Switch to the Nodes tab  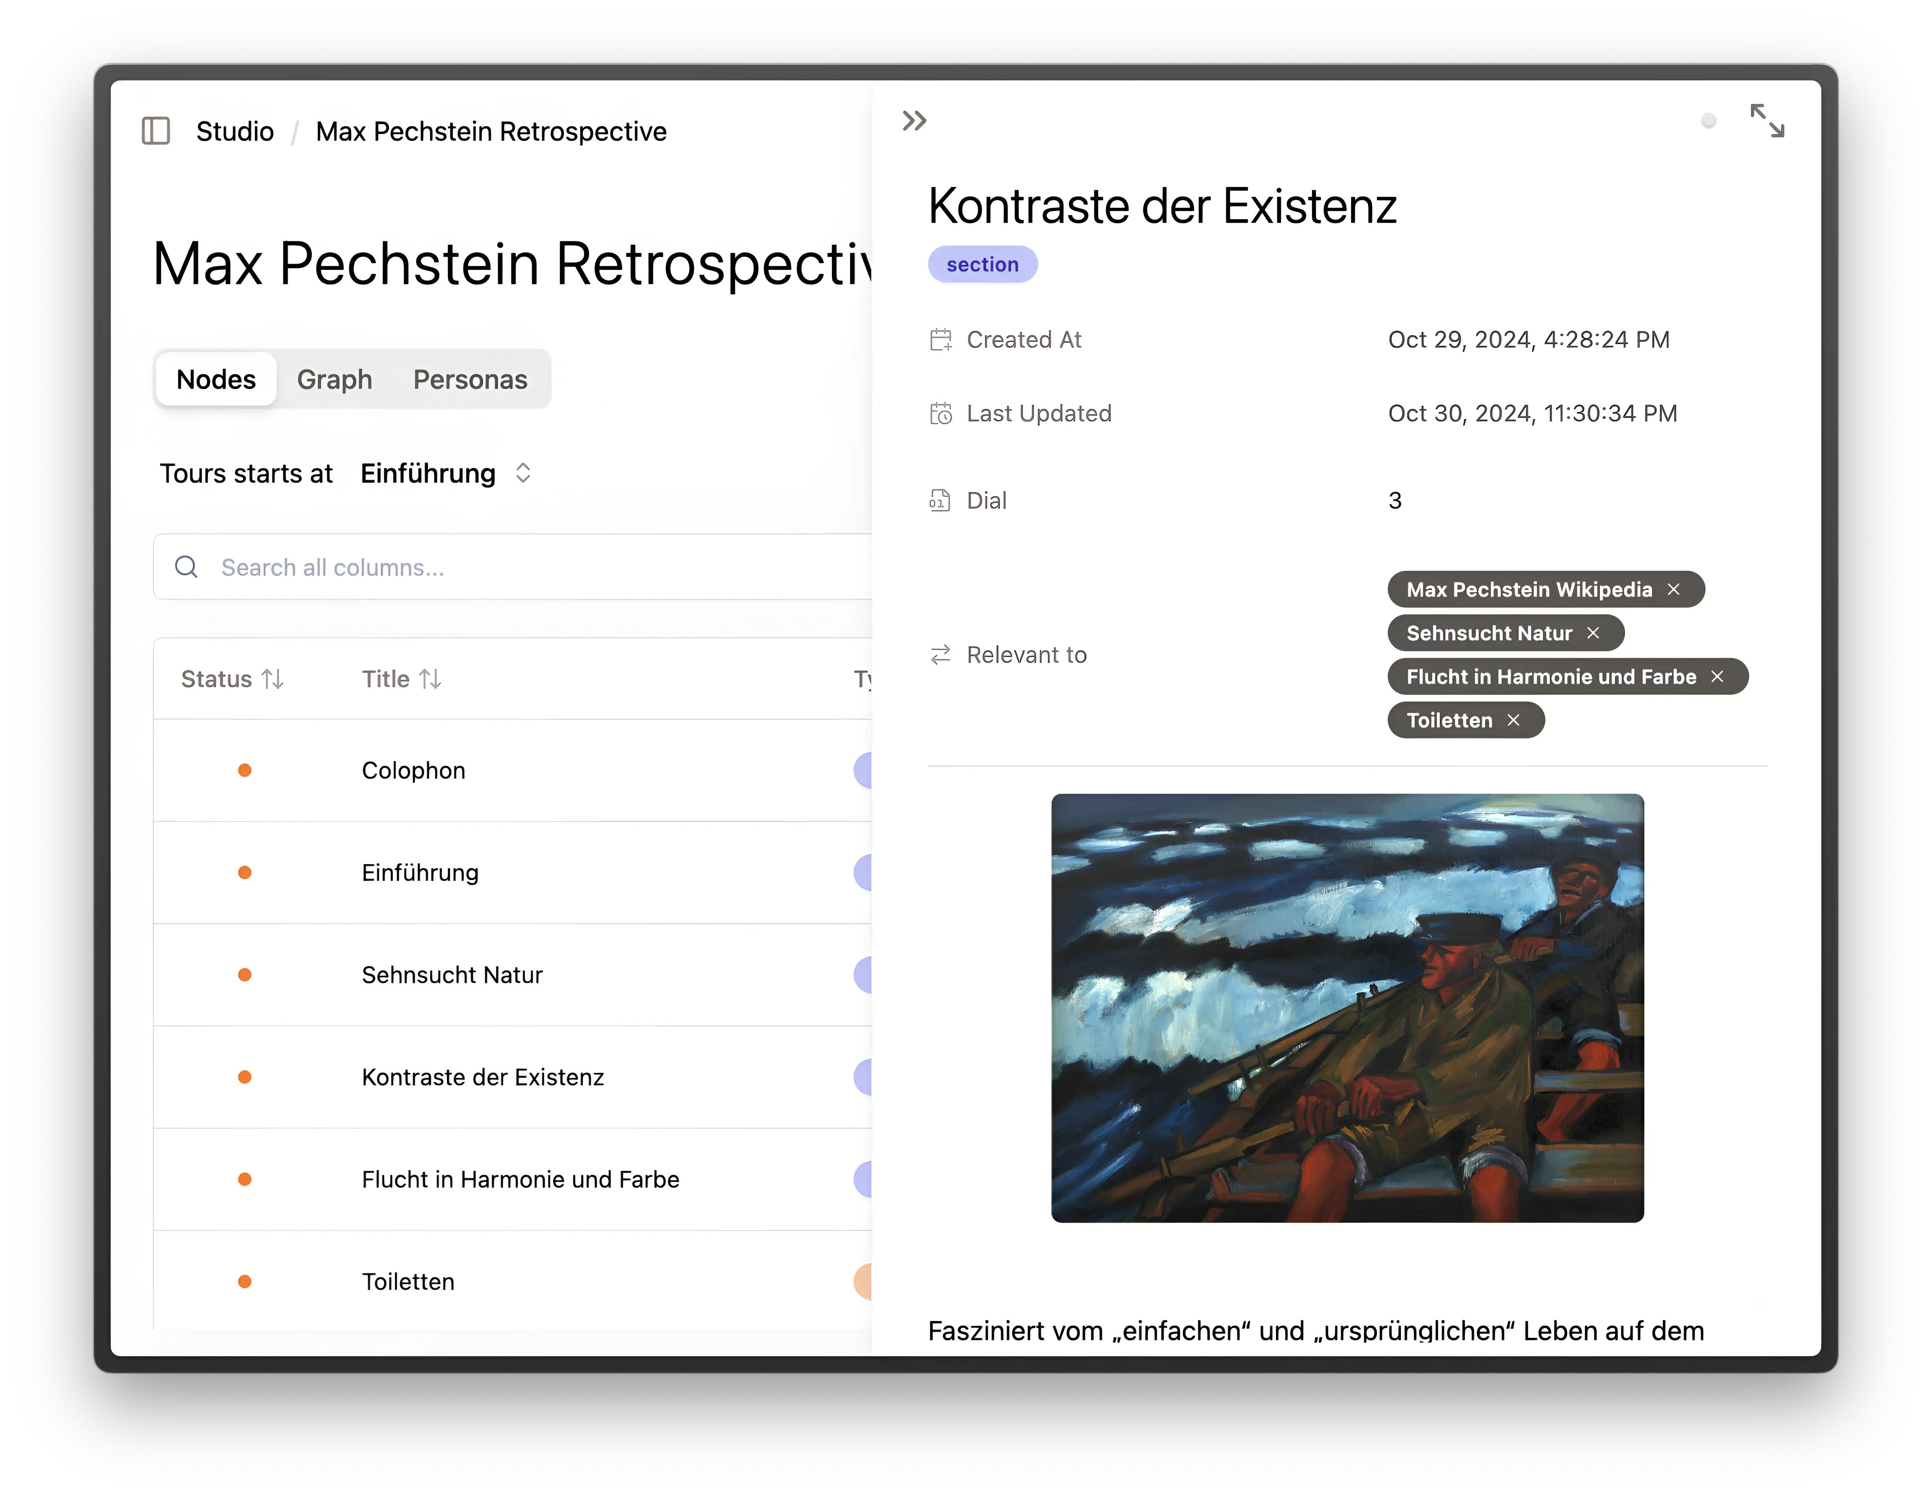[216, 379]
